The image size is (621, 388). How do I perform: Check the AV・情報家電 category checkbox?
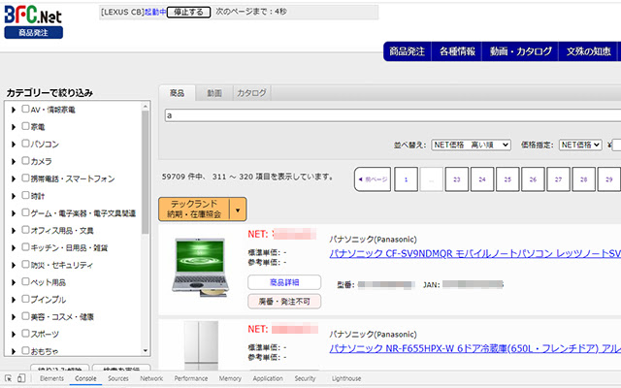(25, 109)
